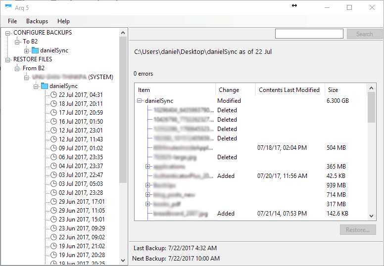The image size is (384, 266).
Task: Maximize the Arq 5 window
Action: coord(349,7)
